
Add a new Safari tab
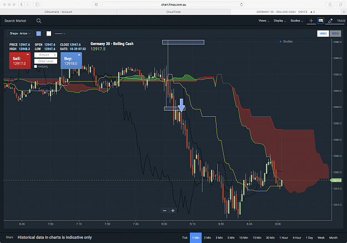(344, 12)
